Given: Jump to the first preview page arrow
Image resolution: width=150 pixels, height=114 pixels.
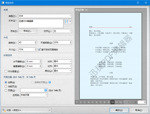Looking at the screenshot, I should pos(132,102).
